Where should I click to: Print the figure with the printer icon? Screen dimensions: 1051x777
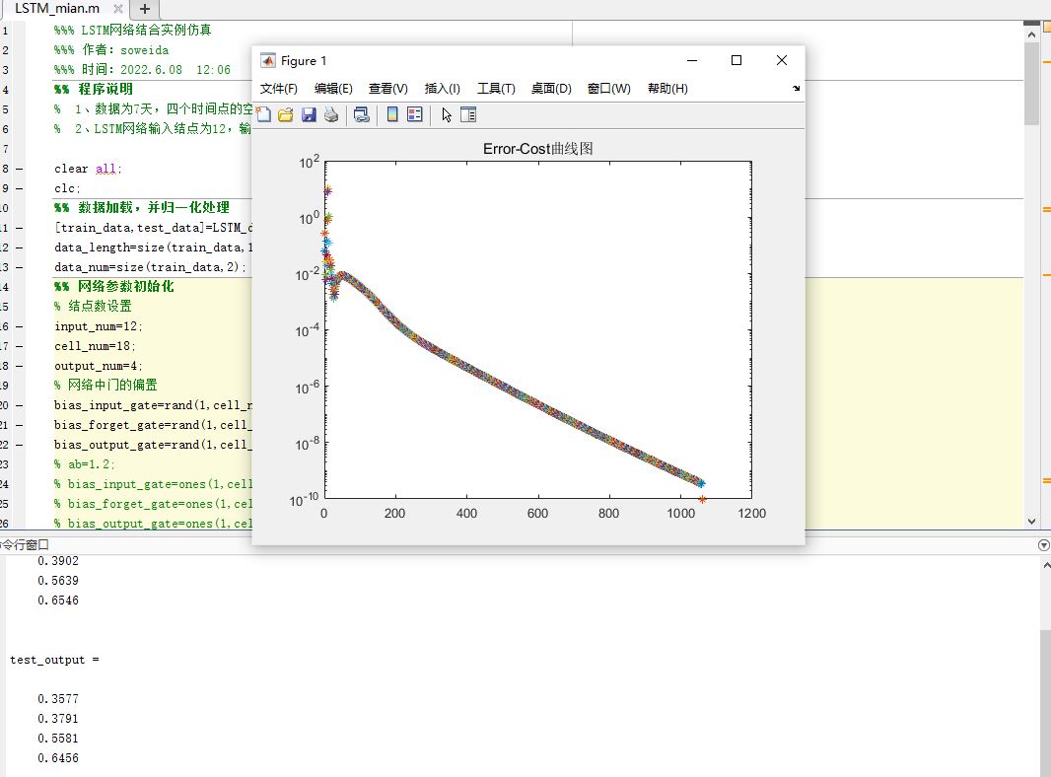tap(331, 114)
